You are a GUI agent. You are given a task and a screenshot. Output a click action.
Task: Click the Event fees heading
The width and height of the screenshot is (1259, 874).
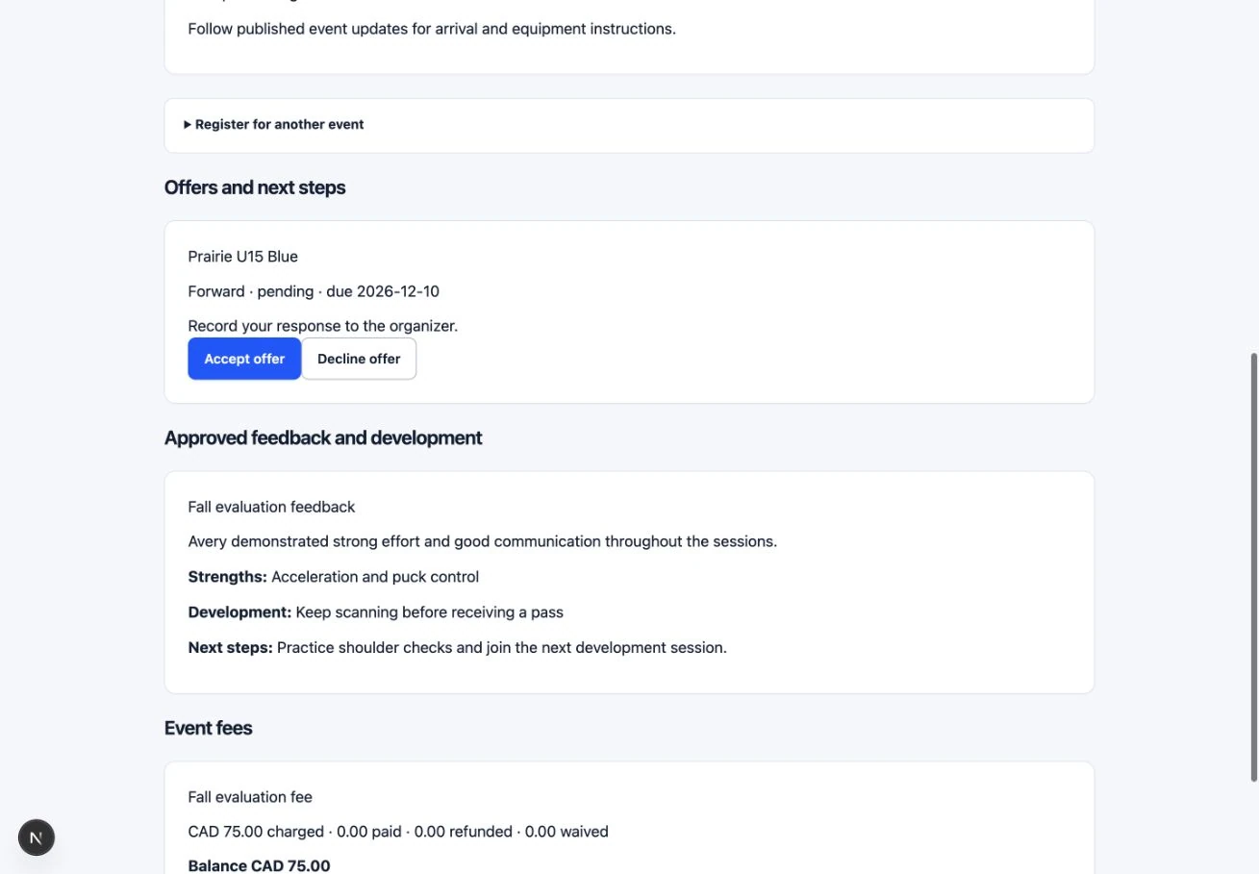pyautogui.click(x=209, y=728)
